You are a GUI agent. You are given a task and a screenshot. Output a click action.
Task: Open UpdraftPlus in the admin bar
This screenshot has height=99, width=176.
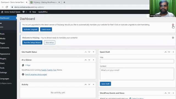pyautogui.click(x=43, y=12)
